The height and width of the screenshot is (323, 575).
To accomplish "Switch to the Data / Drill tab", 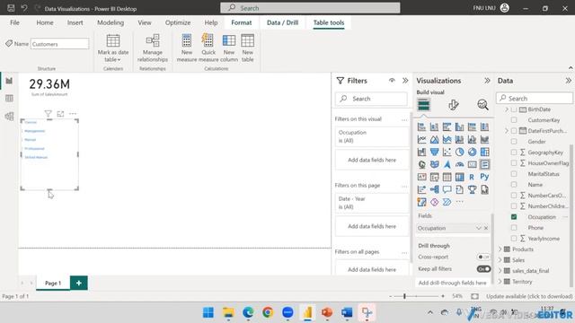I will [282, 22].
